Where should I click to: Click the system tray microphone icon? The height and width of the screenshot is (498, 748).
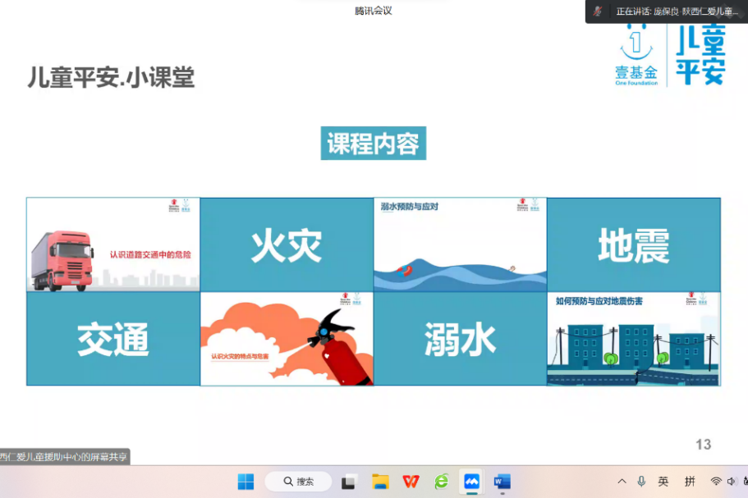(x=641, y=482)
